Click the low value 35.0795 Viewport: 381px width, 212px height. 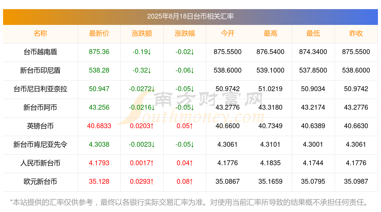tap(313, 182)
